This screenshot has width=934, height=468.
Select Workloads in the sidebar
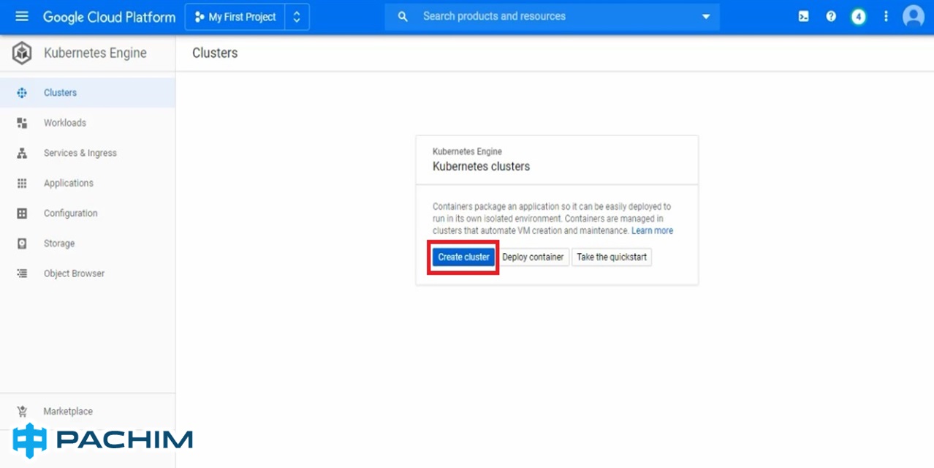point(88,123)
